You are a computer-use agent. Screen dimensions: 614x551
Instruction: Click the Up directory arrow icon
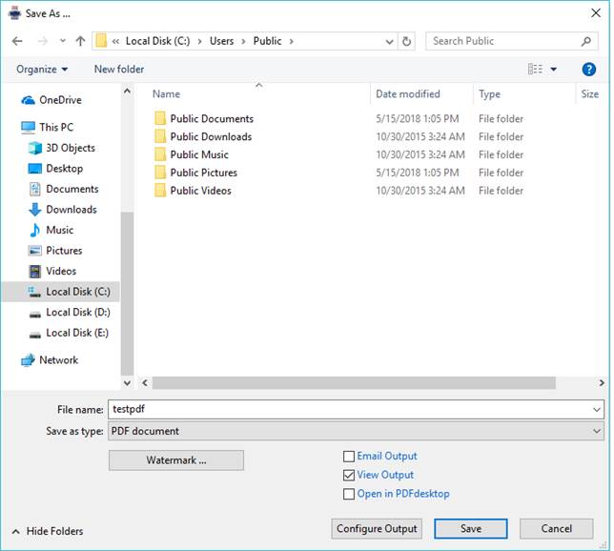coord(80,42)
